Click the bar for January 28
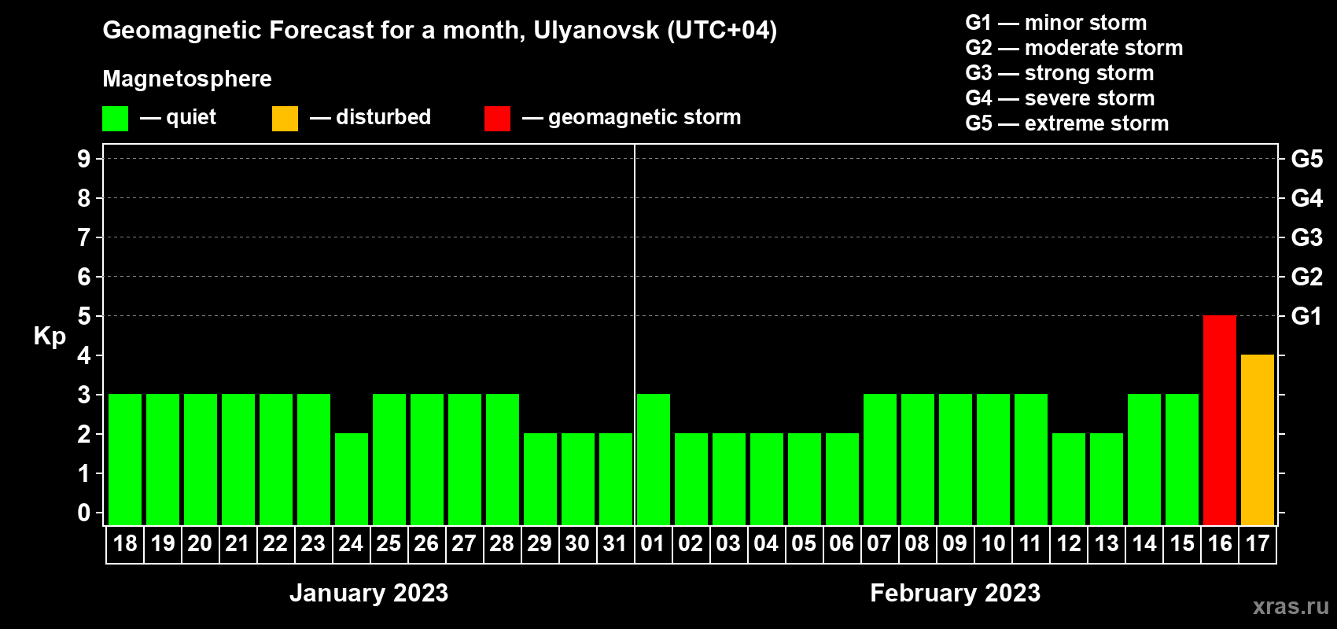This screenshot has width=1337, height=629. [x=503, y=460]
